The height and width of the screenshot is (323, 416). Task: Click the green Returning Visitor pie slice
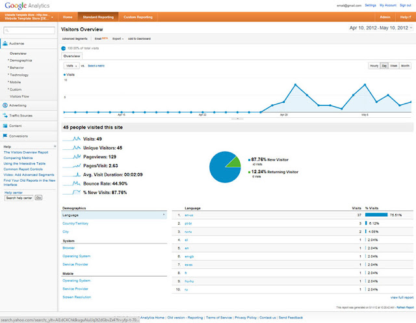[234, 163]
